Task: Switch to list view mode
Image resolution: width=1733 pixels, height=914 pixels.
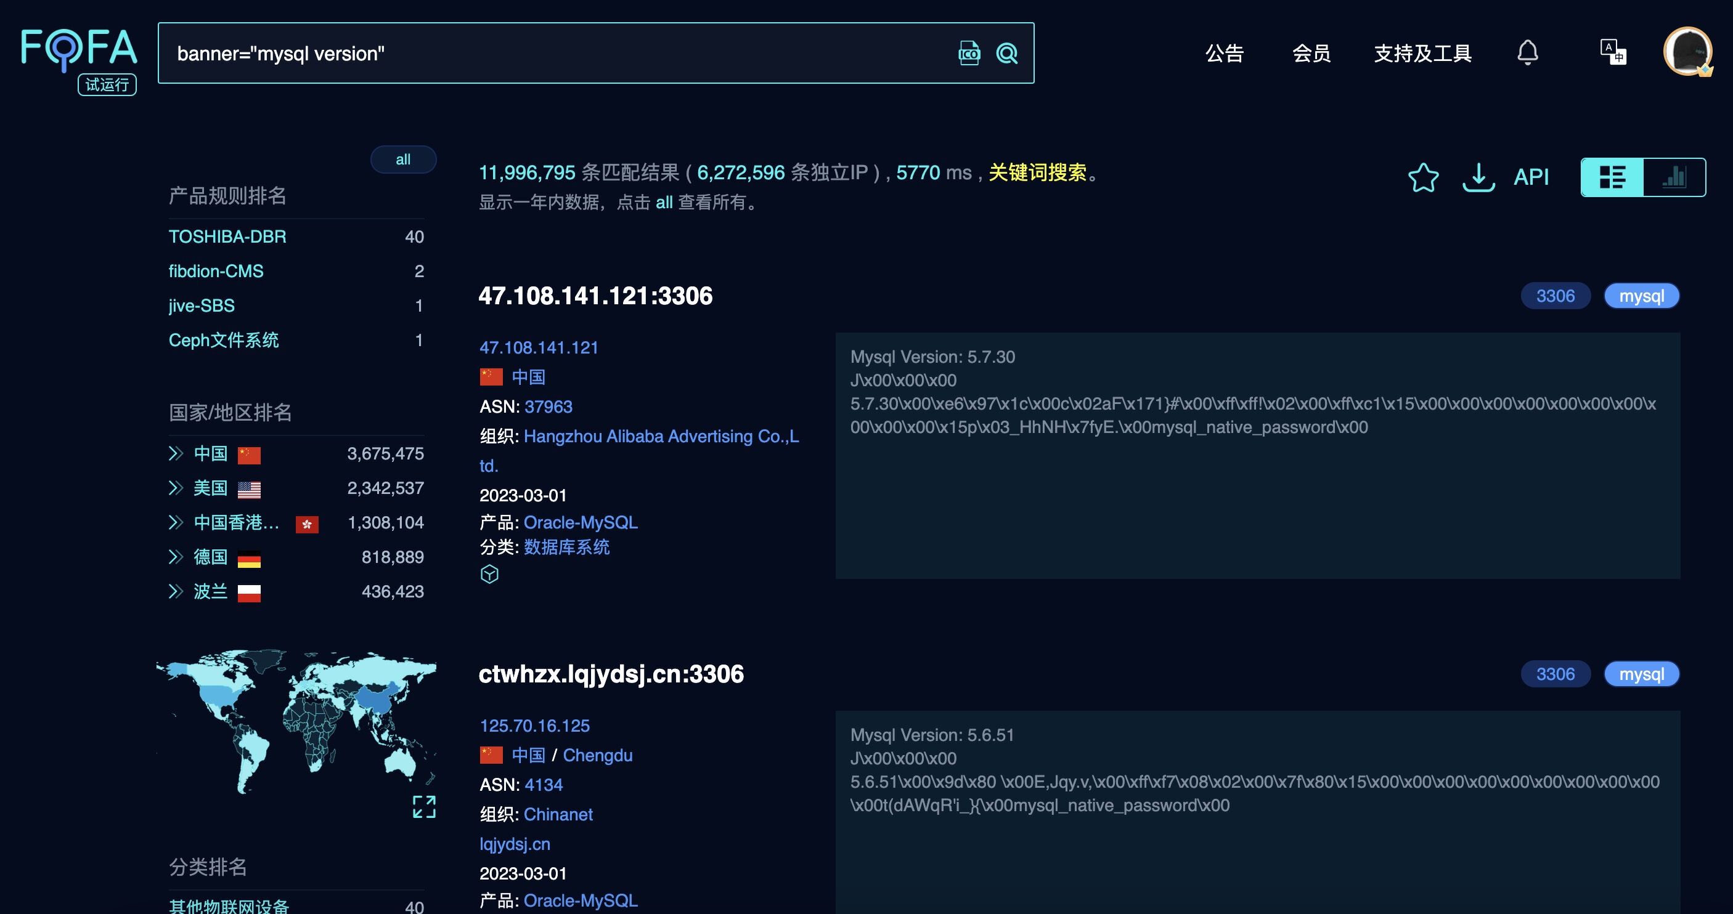Action: click(x=1612, y=177)
